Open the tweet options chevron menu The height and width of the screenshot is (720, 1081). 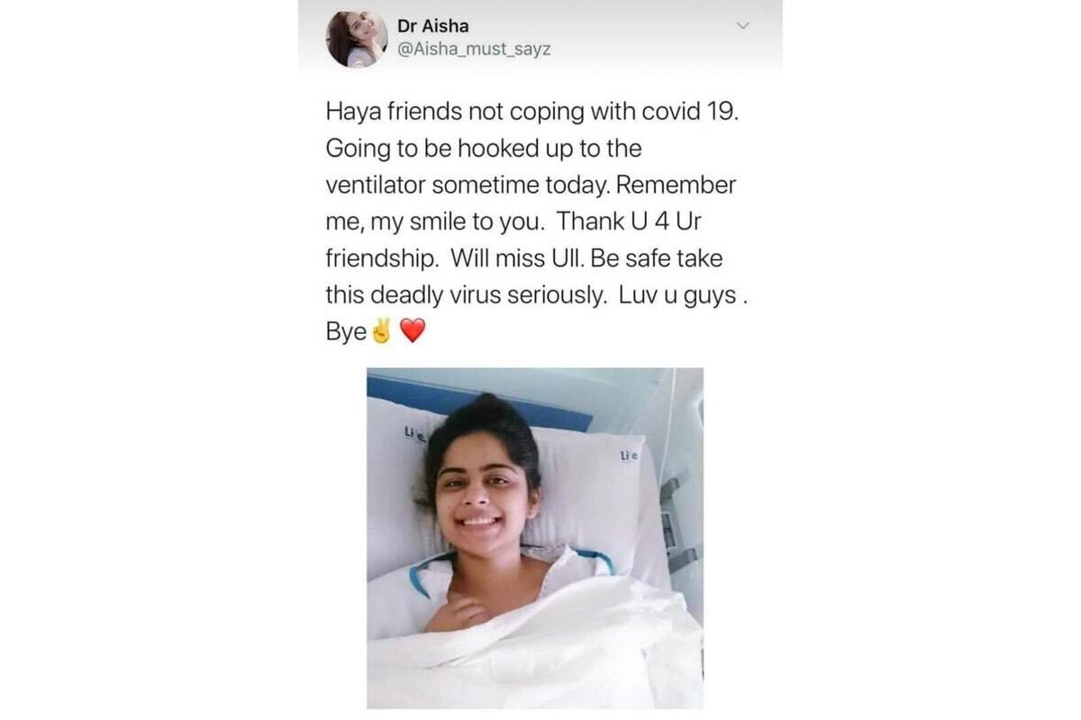click(743, 25)
